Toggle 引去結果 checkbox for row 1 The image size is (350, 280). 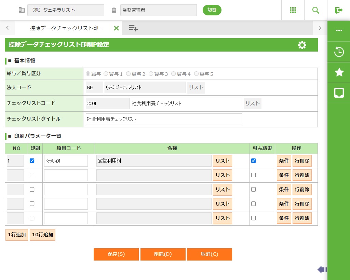tap(253, 161)
